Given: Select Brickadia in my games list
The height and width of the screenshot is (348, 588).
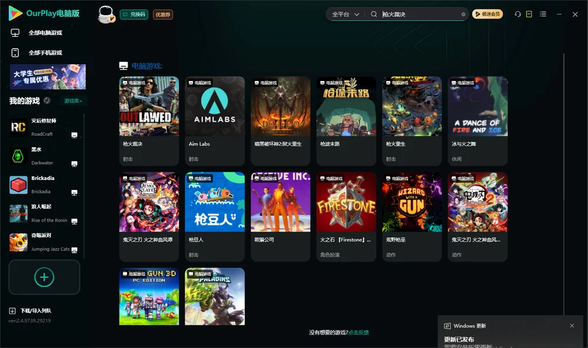Looking at the screenshot, I should (44, 185).
